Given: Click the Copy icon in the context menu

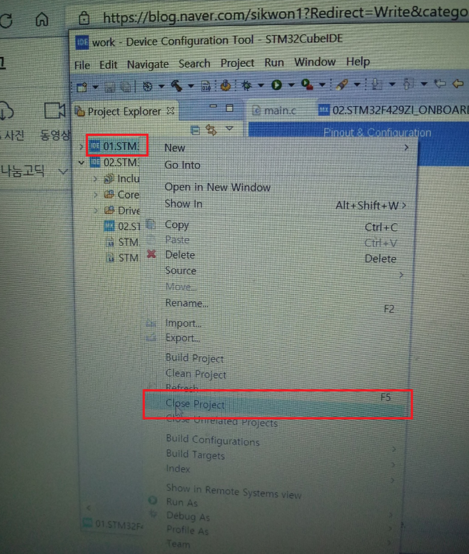Looking at the screenshot, I should 151,225.
